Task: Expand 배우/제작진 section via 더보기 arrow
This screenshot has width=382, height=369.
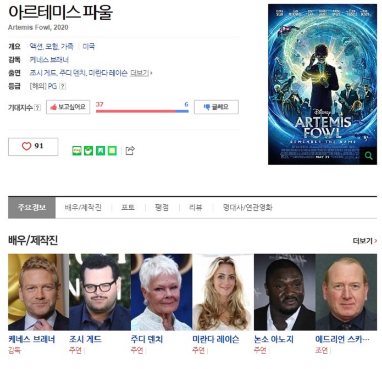Action: (365, 241)
